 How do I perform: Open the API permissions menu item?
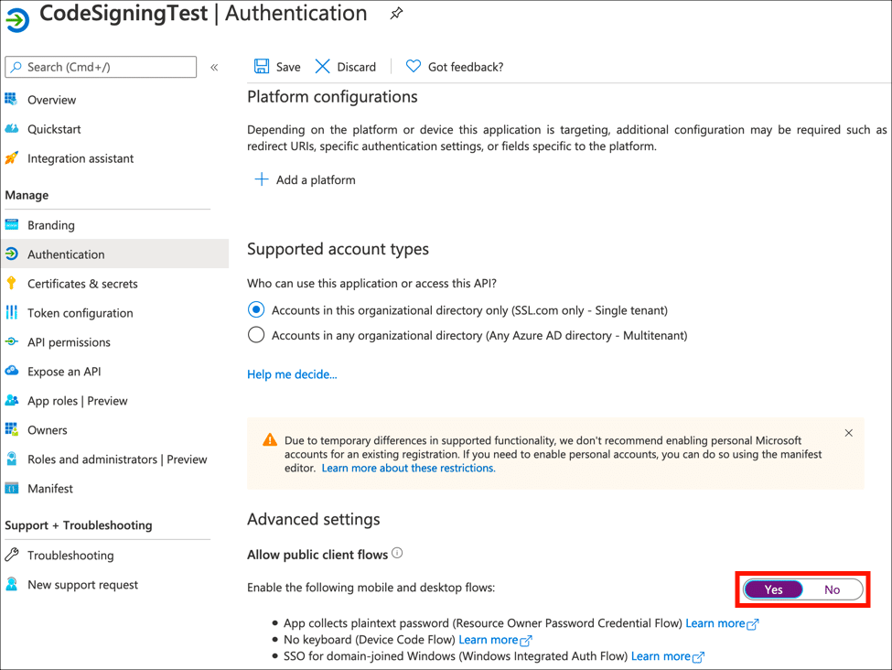69,342
